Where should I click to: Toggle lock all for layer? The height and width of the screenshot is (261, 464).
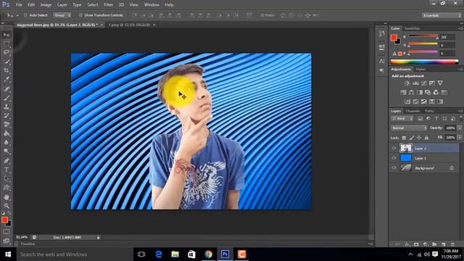pos(426,138)
